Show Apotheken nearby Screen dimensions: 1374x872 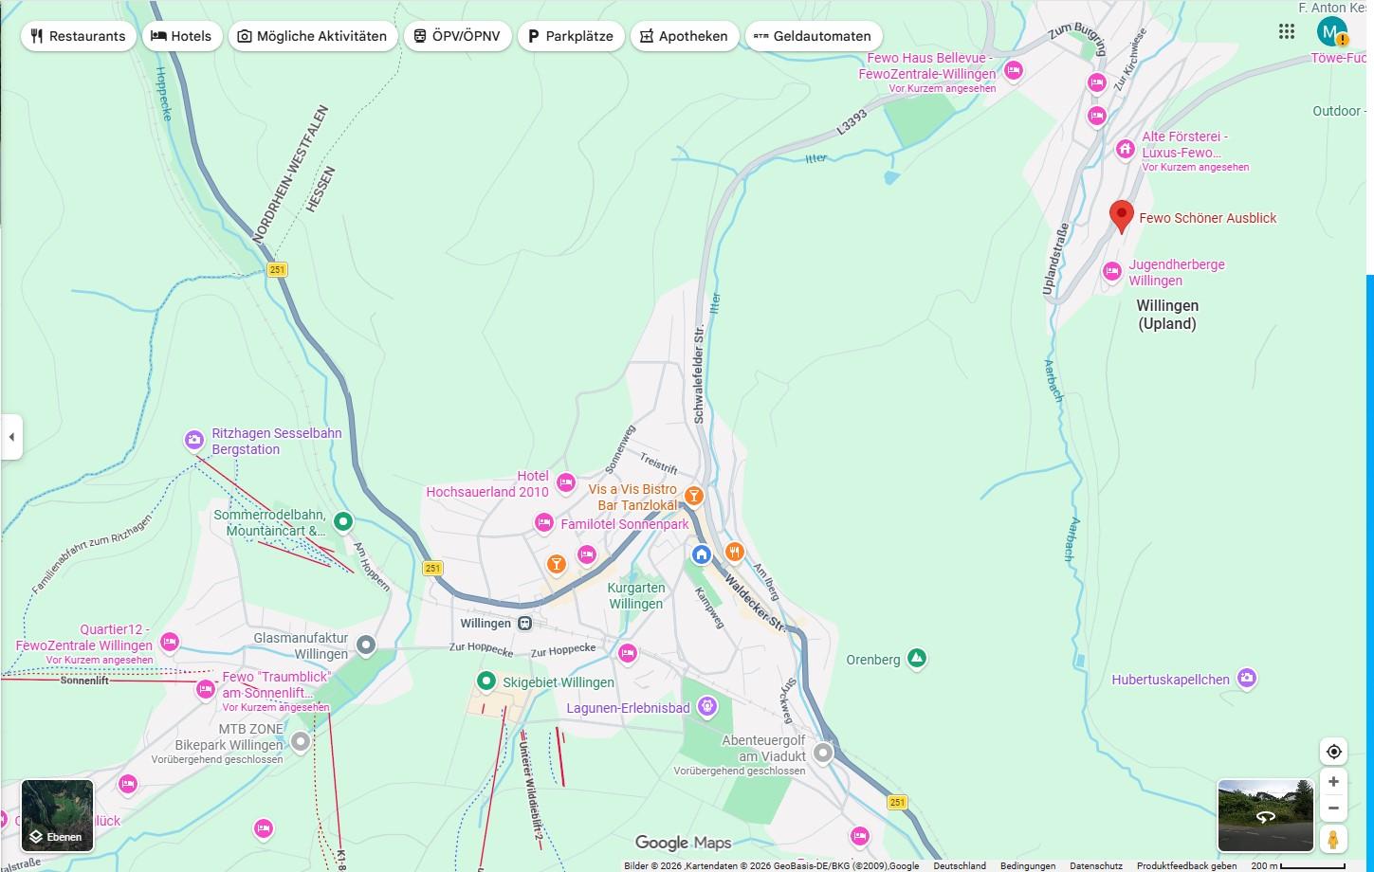(x=684, y=36)
